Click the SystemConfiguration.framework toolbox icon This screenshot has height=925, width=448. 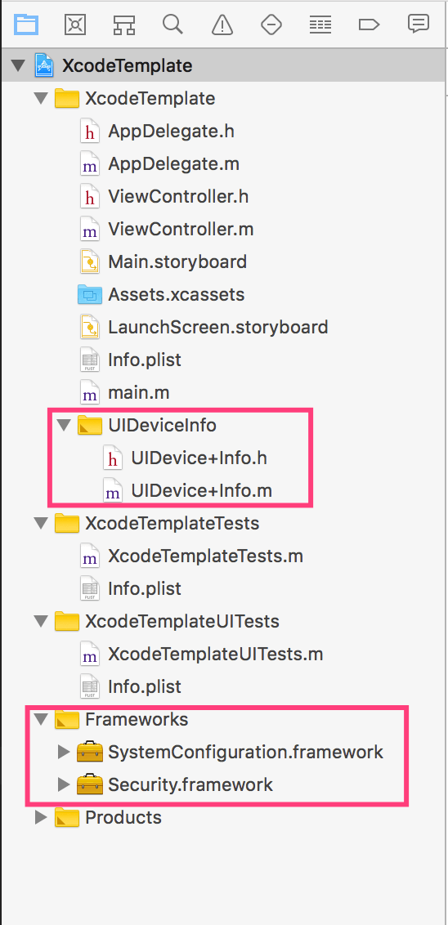(90, 752)
